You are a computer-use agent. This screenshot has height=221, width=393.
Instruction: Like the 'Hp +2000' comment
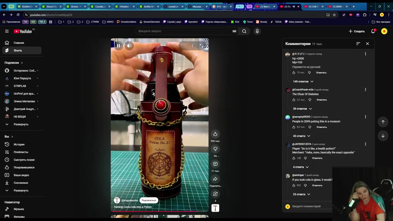(294, 73)
